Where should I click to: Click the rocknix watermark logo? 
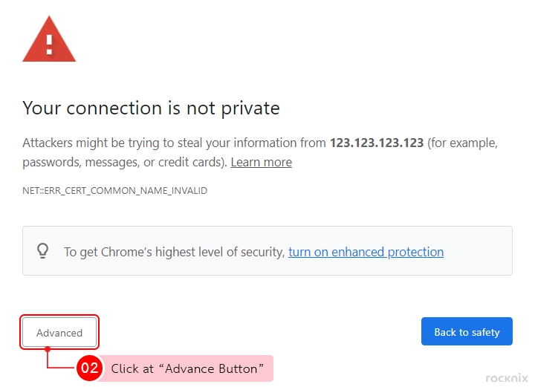click(x=507, y=378)
